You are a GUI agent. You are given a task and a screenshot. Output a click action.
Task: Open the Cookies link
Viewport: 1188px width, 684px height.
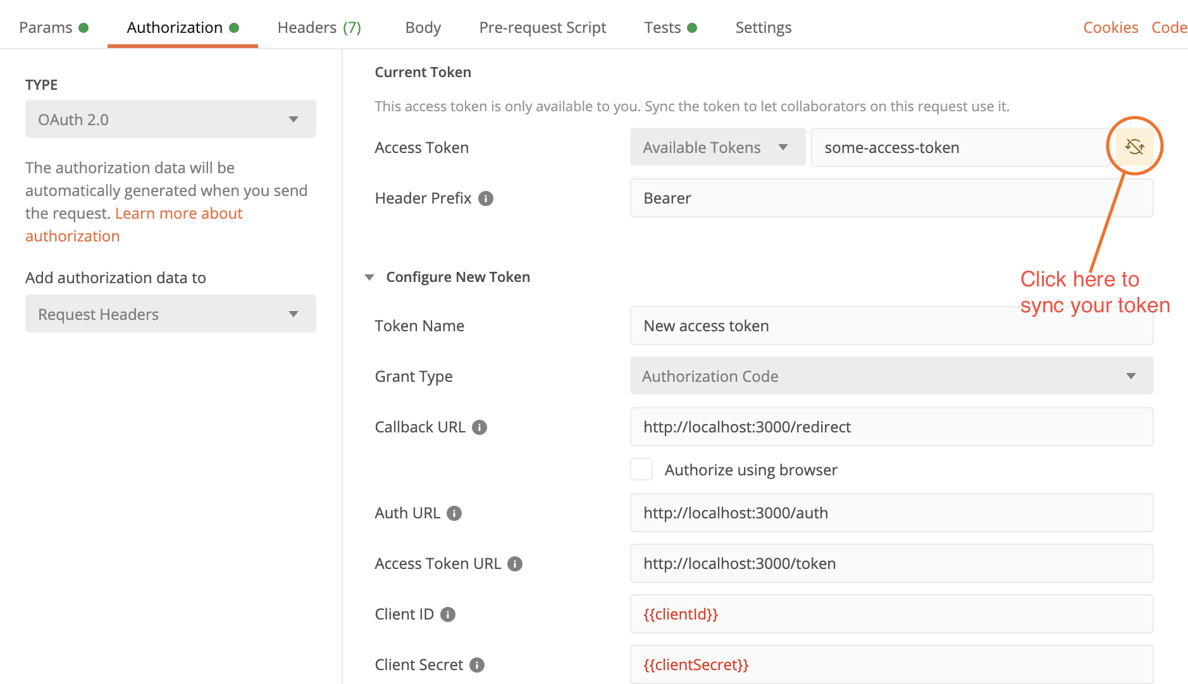[1111, 28]
